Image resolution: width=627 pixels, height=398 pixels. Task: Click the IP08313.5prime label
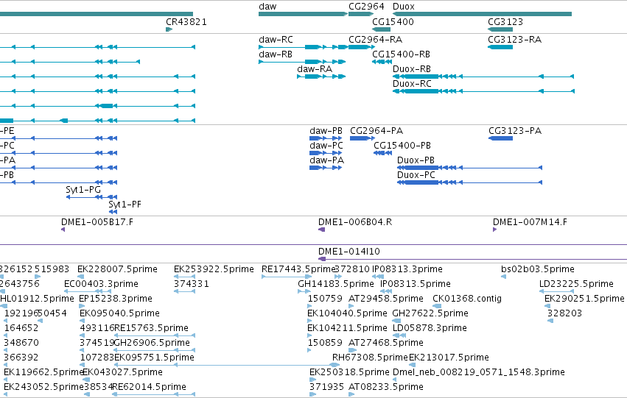tap(415, 284)
